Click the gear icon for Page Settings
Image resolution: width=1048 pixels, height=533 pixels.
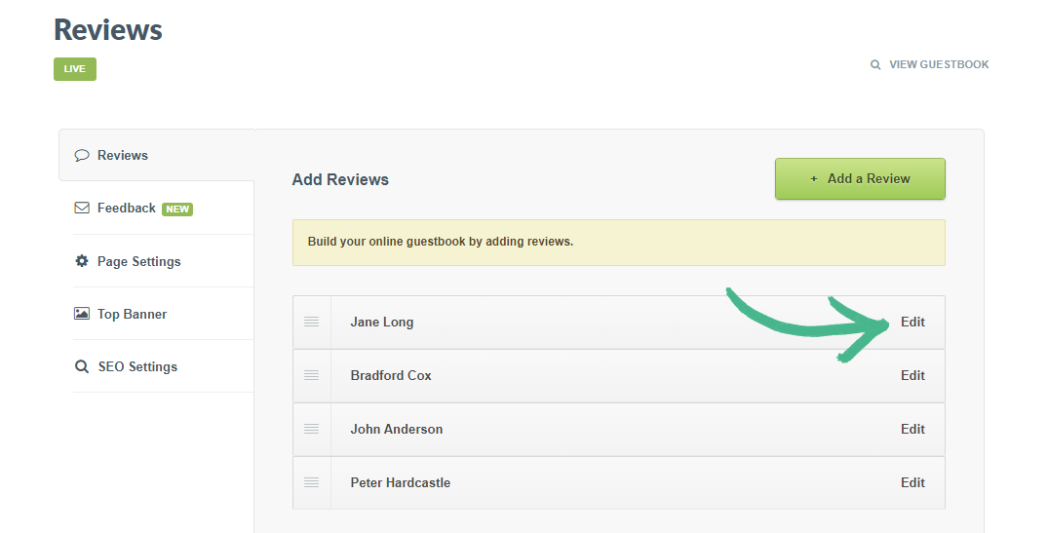pyautogui.click(x=82, y=261)
